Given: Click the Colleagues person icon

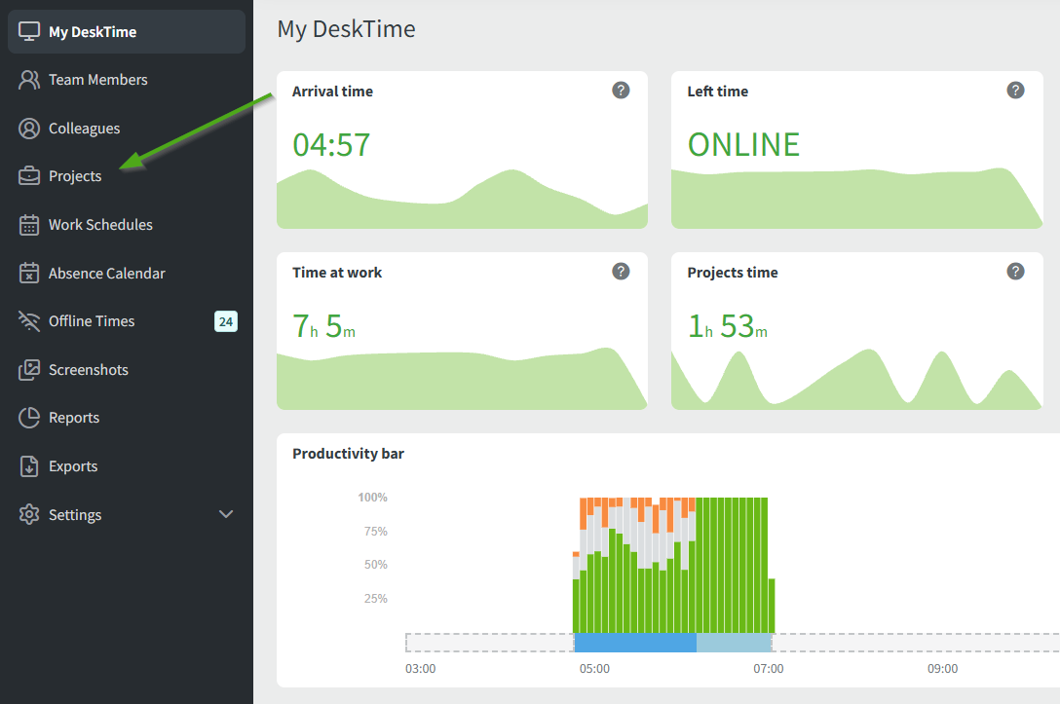Looking at the screenshot, I should pyautogui.click(x=30, y=129).
